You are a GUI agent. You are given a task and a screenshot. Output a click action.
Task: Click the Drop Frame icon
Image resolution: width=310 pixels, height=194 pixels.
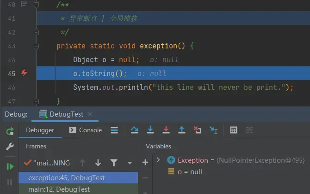(197, 130)
